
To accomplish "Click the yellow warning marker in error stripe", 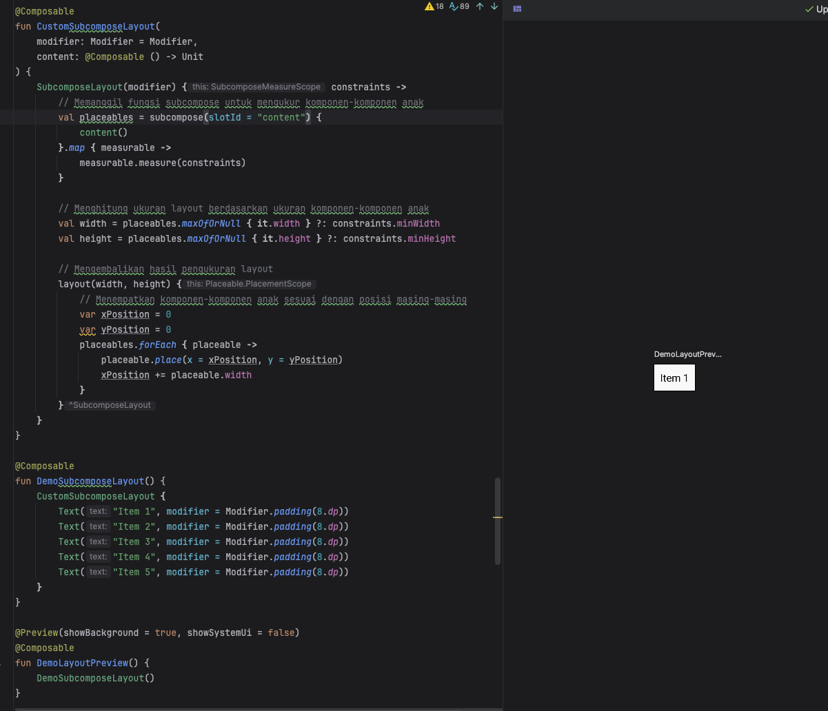I will coord(498,517).
